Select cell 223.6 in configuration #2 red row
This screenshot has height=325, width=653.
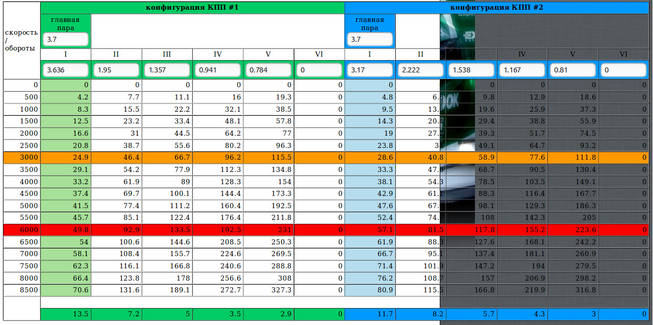[573, 230]
